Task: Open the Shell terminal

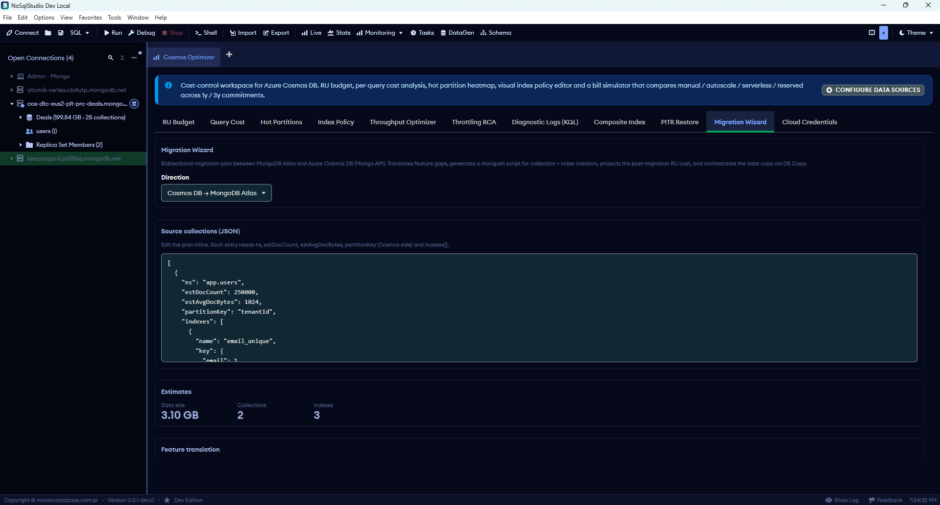Action: tap(206, 33)
